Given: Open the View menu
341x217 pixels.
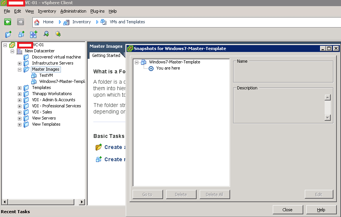Looking at the screenshot, I should pos(29,11).
